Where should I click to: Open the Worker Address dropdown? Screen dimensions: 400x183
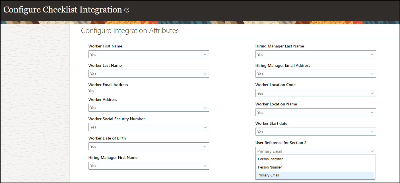click(x=149, y=108)
